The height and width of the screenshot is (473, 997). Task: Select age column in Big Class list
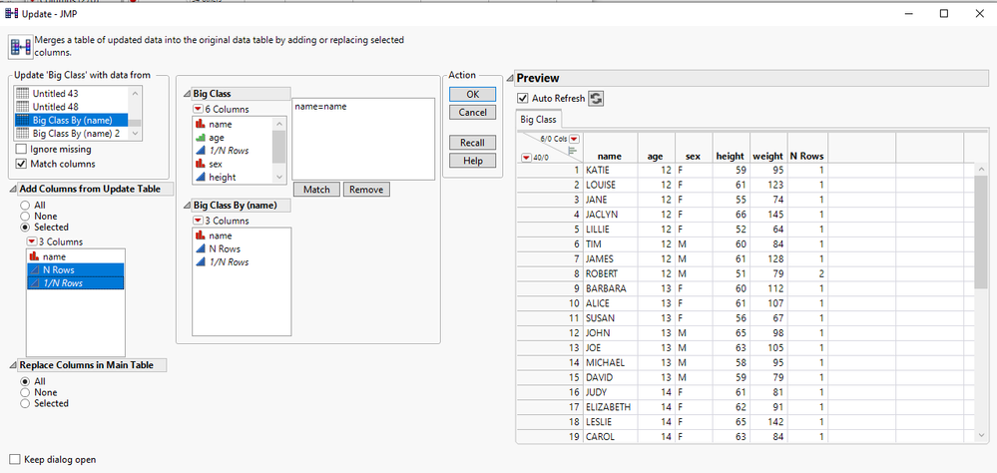pos(217,138)
